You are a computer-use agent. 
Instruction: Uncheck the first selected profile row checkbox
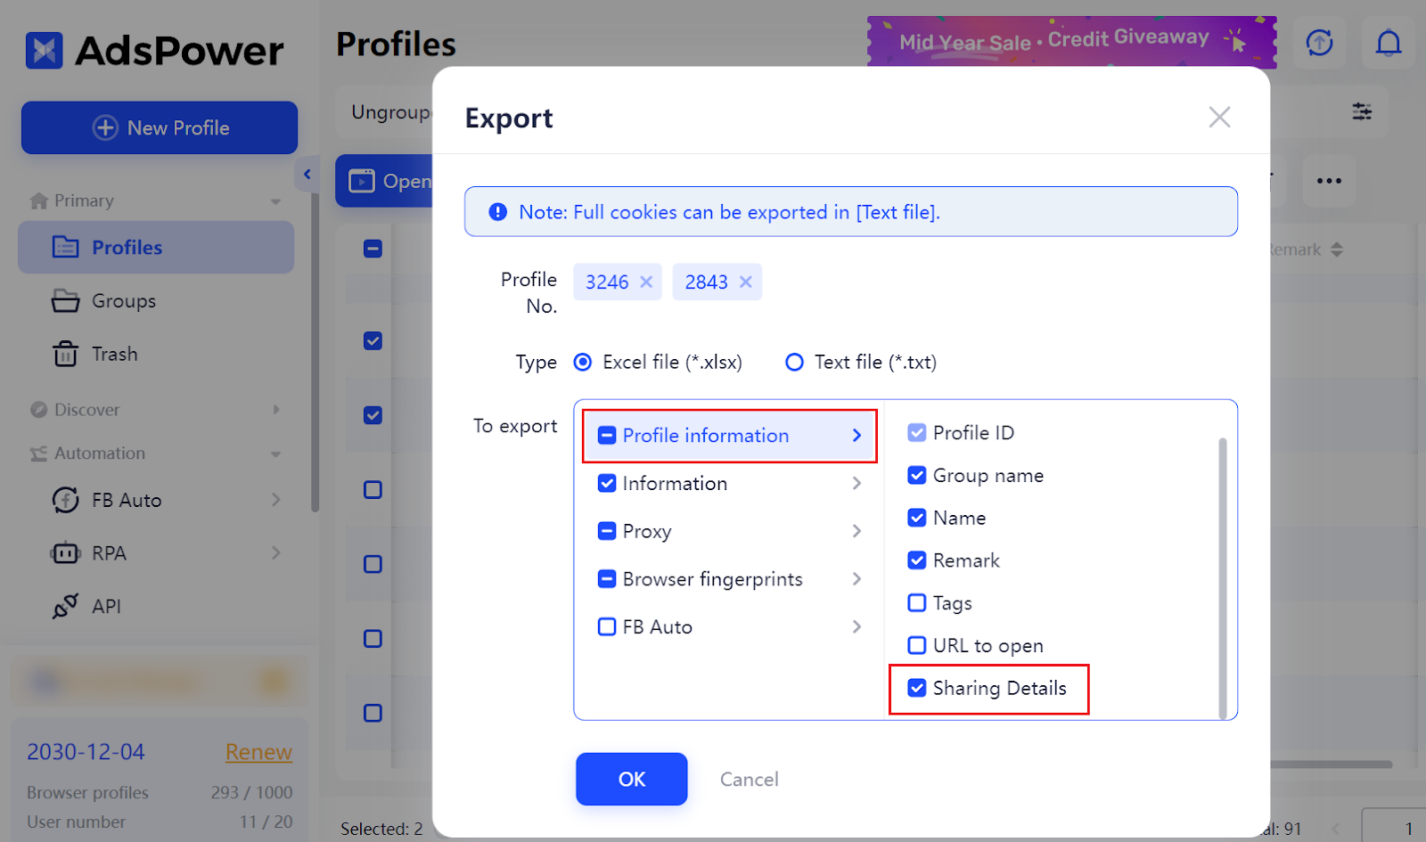(x=373, y=340)
